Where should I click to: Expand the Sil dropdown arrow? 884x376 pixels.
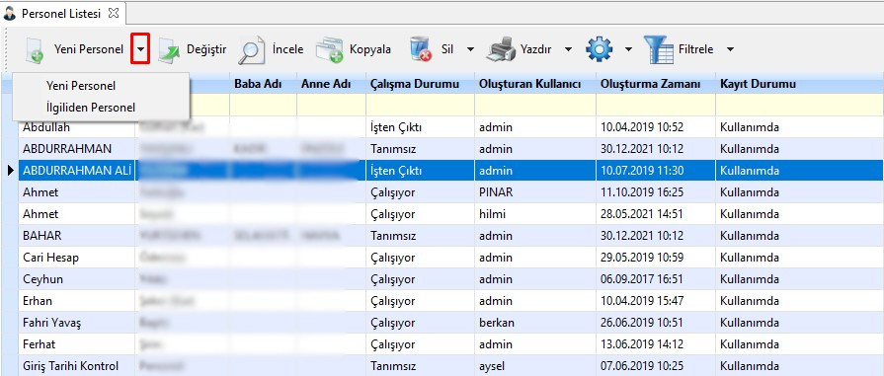click(470, 49)
